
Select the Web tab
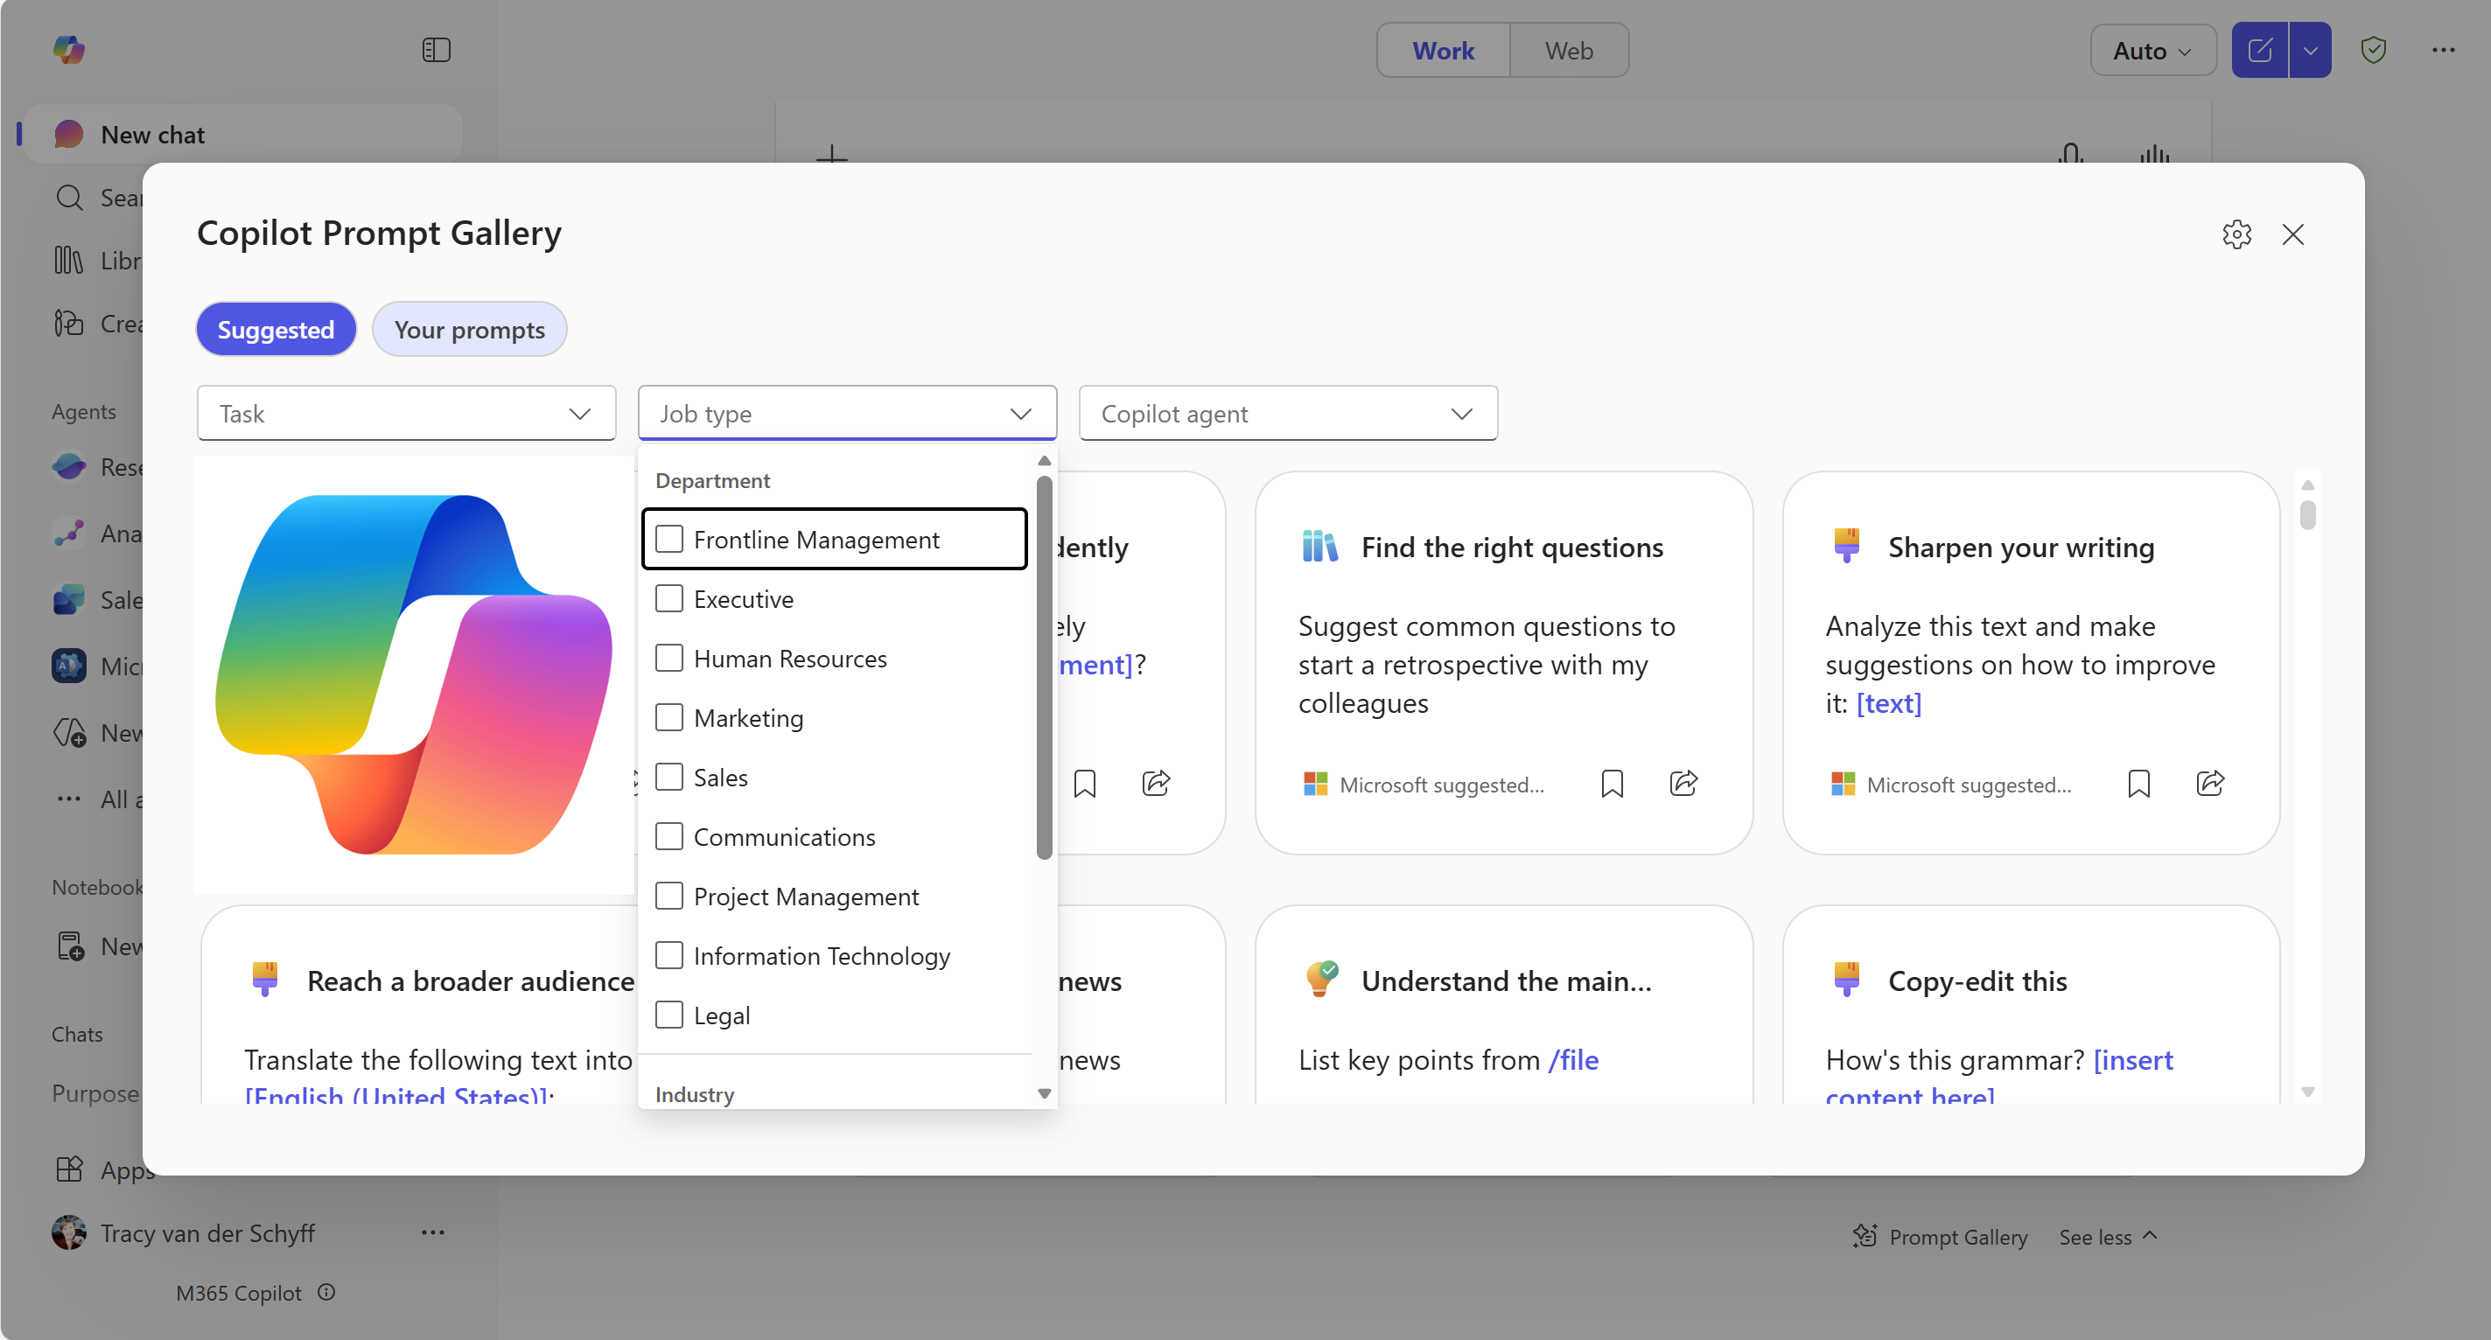(1568, 50)
